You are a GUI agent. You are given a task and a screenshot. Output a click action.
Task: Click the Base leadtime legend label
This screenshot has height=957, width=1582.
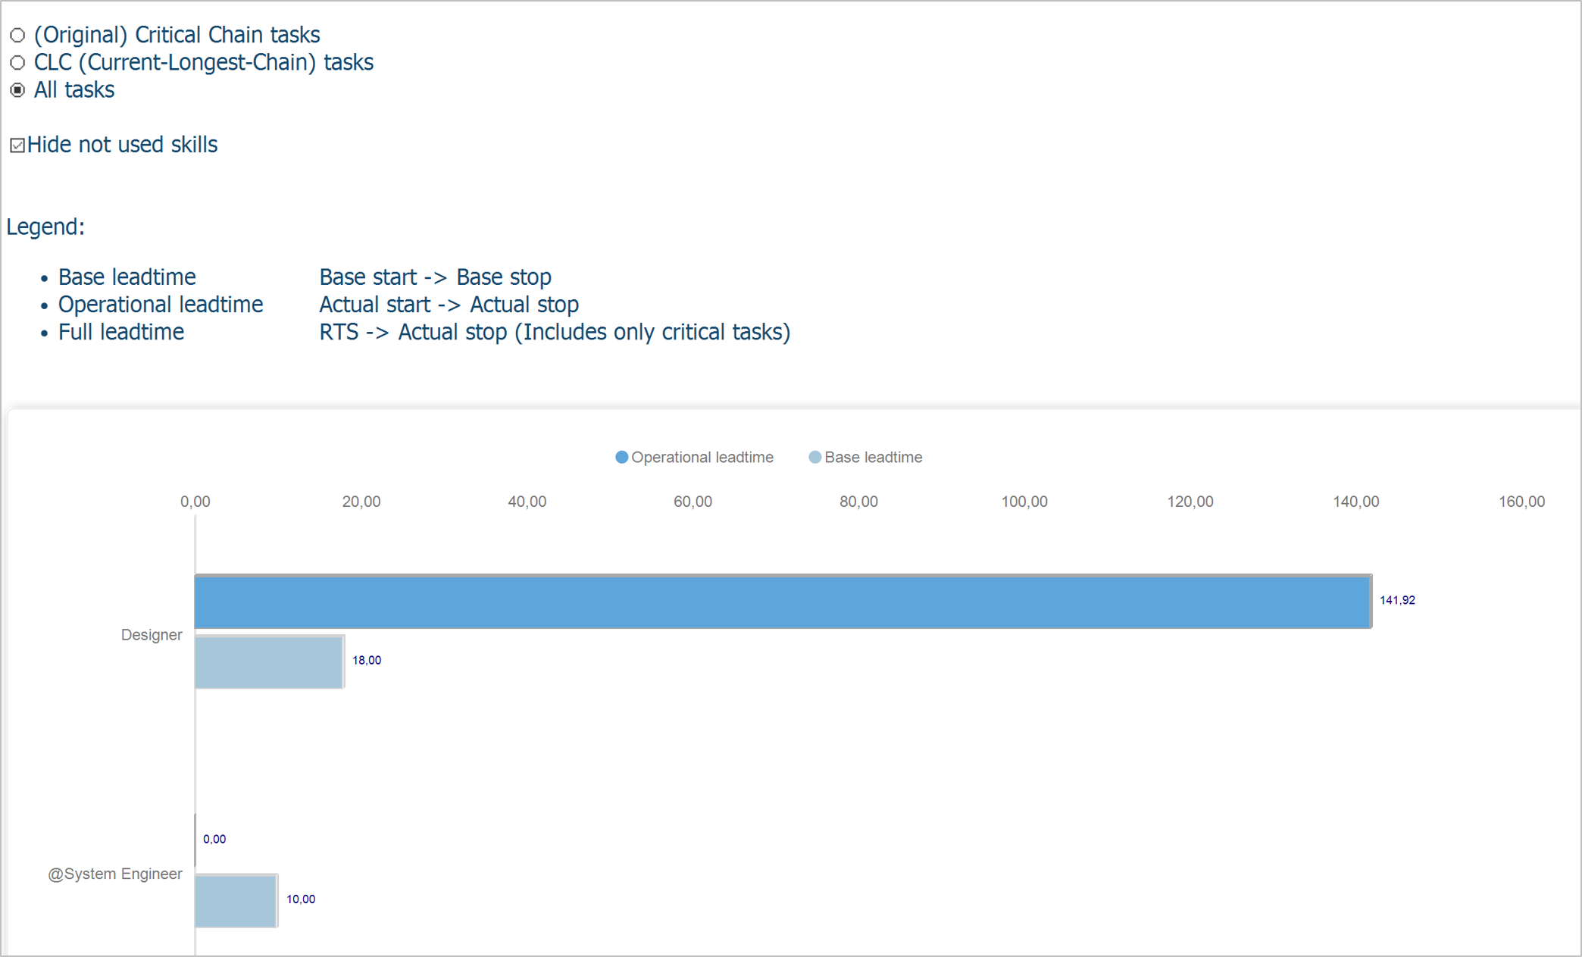click(873, 457)
